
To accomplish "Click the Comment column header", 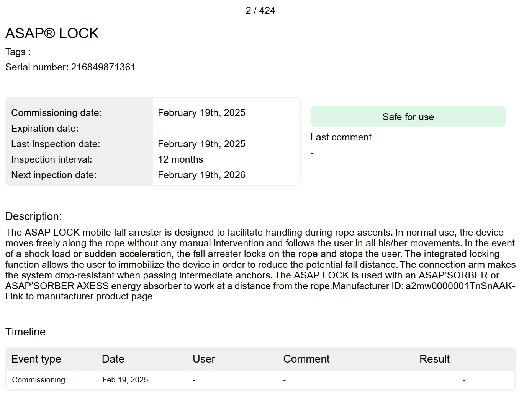I will (306, 359).
